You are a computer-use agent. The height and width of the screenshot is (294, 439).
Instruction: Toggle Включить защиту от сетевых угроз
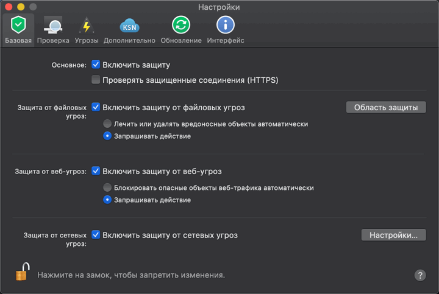click(96, 234)
